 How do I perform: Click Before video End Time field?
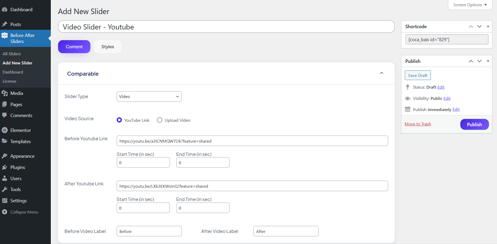tap(203, 162)
